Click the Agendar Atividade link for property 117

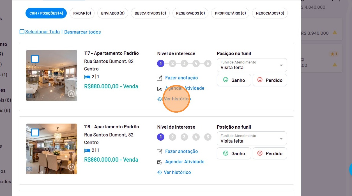[x=185, y=88]
